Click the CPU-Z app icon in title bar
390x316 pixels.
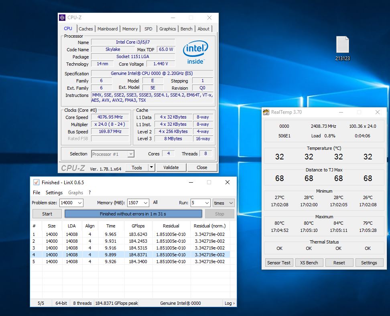coord(62,18)
